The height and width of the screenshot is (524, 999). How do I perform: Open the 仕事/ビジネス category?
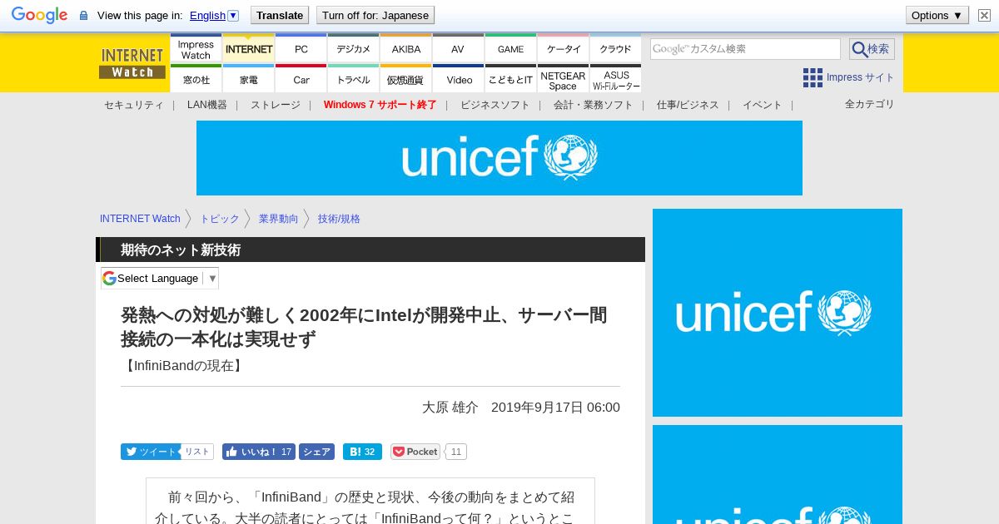(688, 105)
